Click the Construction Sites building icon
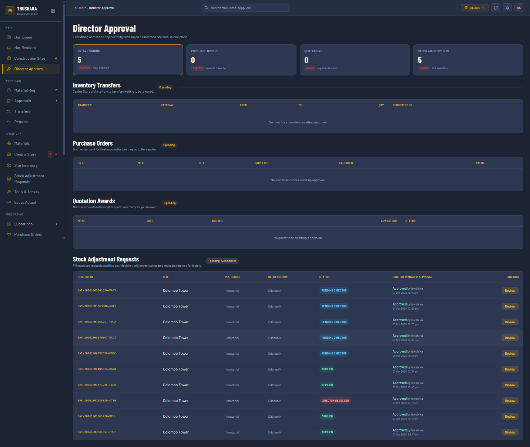This screenshot has height=447, width=530. (9, 59)
